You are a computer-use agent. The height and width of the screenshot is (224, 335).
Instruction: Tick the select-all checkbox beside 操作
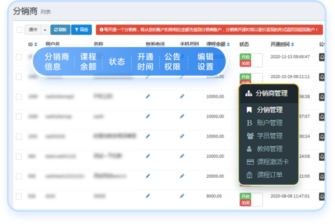[x=19, y=30]
